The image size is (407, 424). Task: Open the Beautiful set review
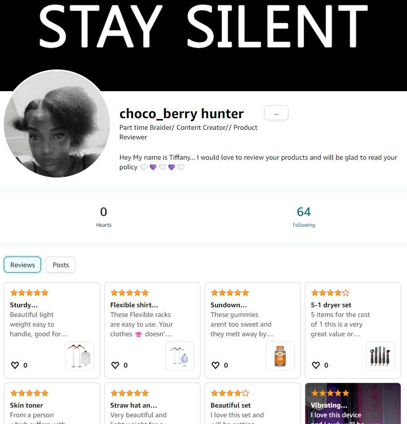(252, 403)
